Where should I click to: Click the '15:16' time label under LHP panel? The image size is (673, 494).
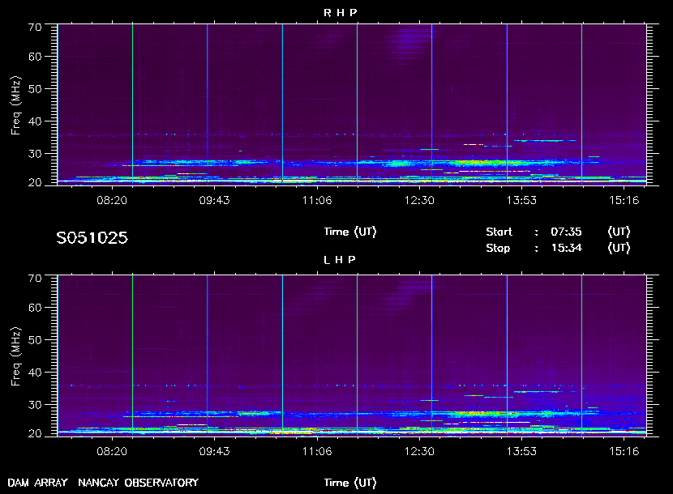coord(624,451)
